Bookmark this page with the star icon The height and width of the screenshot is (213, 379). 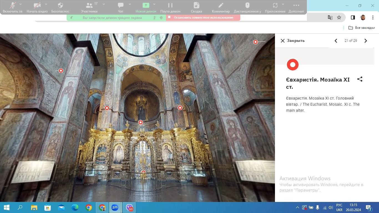pyautogui.click(x=339, y=17)
